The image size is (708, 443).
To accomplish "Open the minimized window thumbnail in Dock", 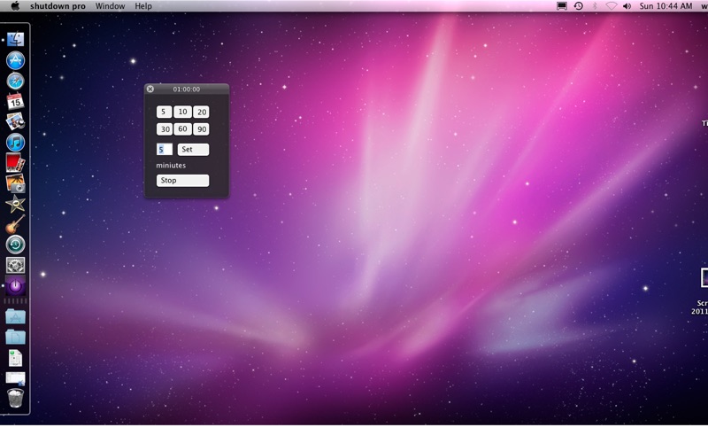I will [15, 378].
